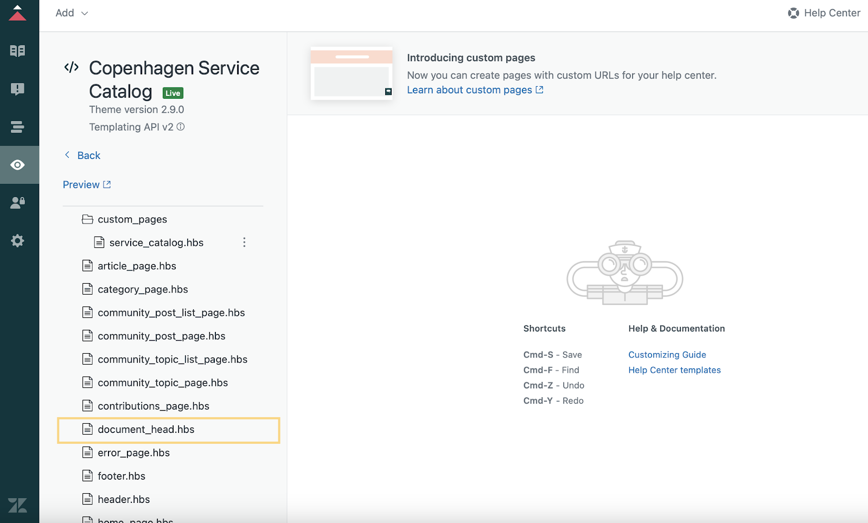
Task: Click the file icon for article_page.hbs
Action: pyautogui.click(x=87, y=266)
